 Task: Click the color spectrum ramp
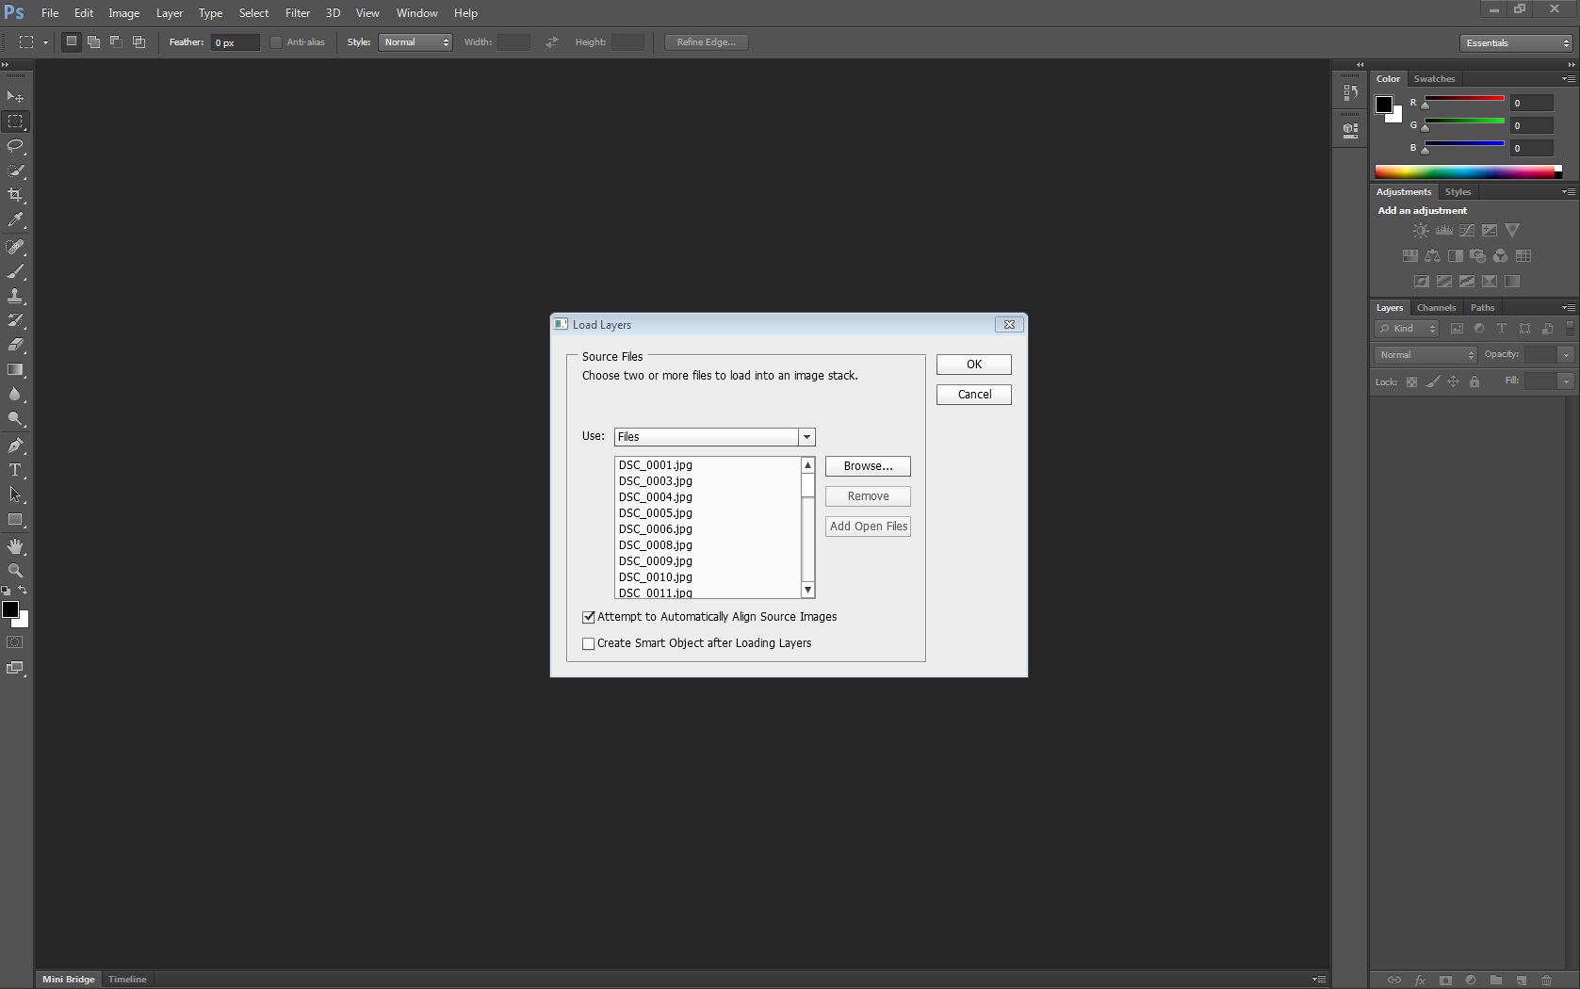pyautogui.click(x=1464, y=171)
